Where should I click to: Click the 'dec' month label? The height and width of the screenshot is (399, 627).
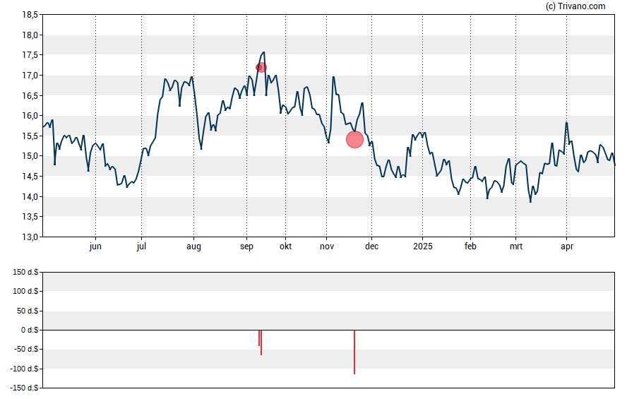coord(372,246)
